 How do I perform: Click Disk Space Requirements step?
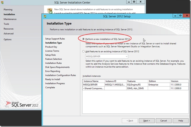[x=57, y=67]
